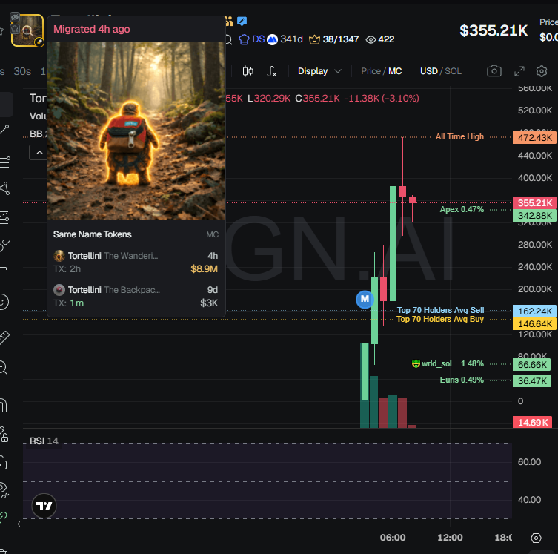Expand the Display dropdown
The height and width of the screenshot is (554, 558).
click(319, 71)
